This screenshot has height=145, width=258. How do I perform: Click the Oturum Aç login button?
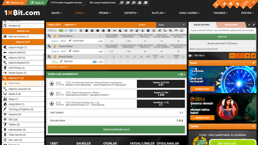(x=15, y=2)
